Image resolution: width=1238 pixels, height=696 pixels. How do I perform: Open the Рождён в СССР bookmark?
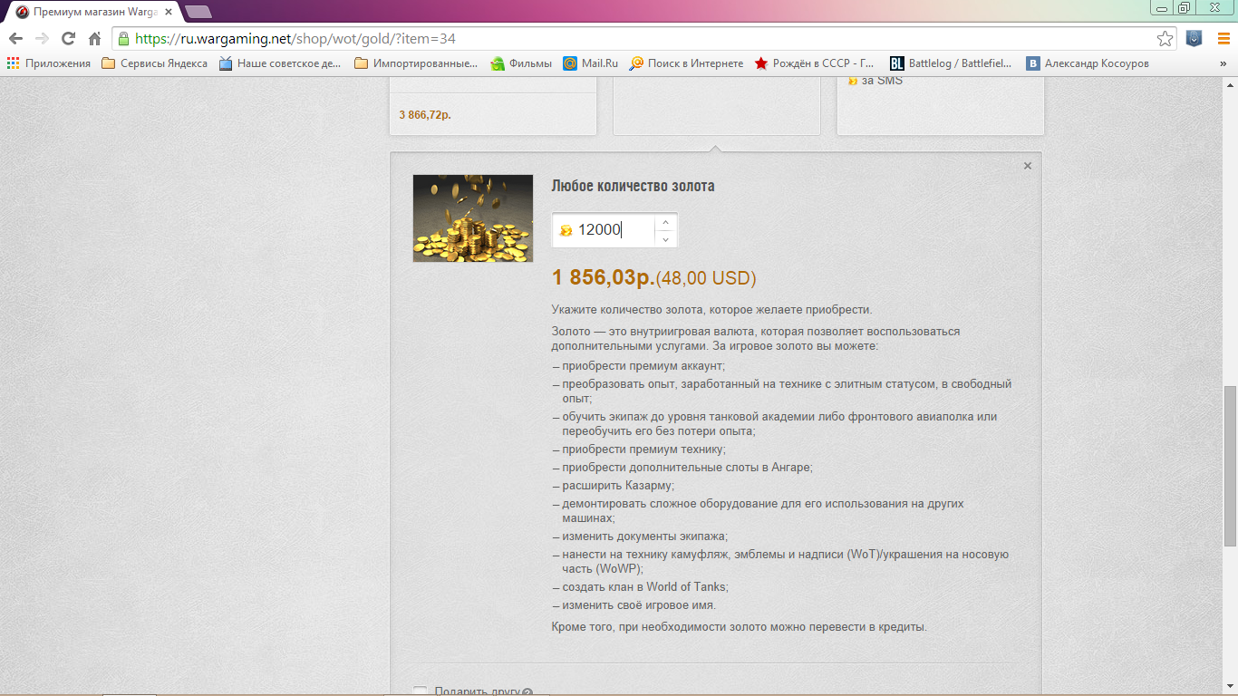[815, 63]
